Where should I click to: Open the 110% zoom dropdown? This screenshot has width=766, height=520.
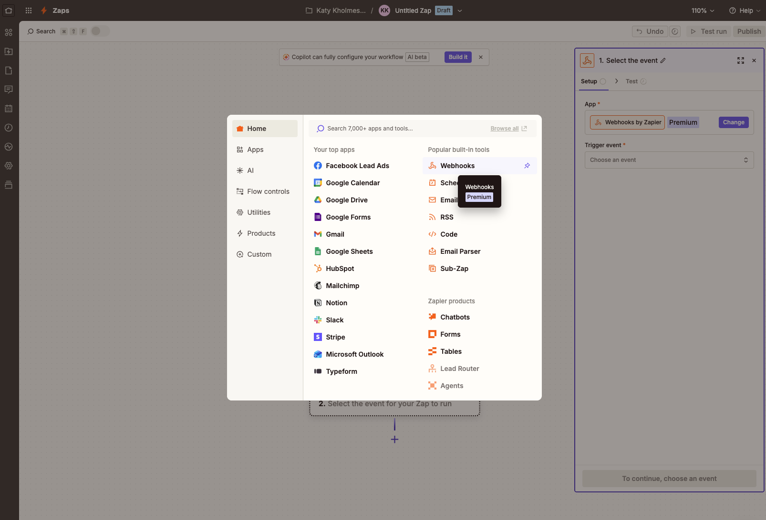click(703, 10)
